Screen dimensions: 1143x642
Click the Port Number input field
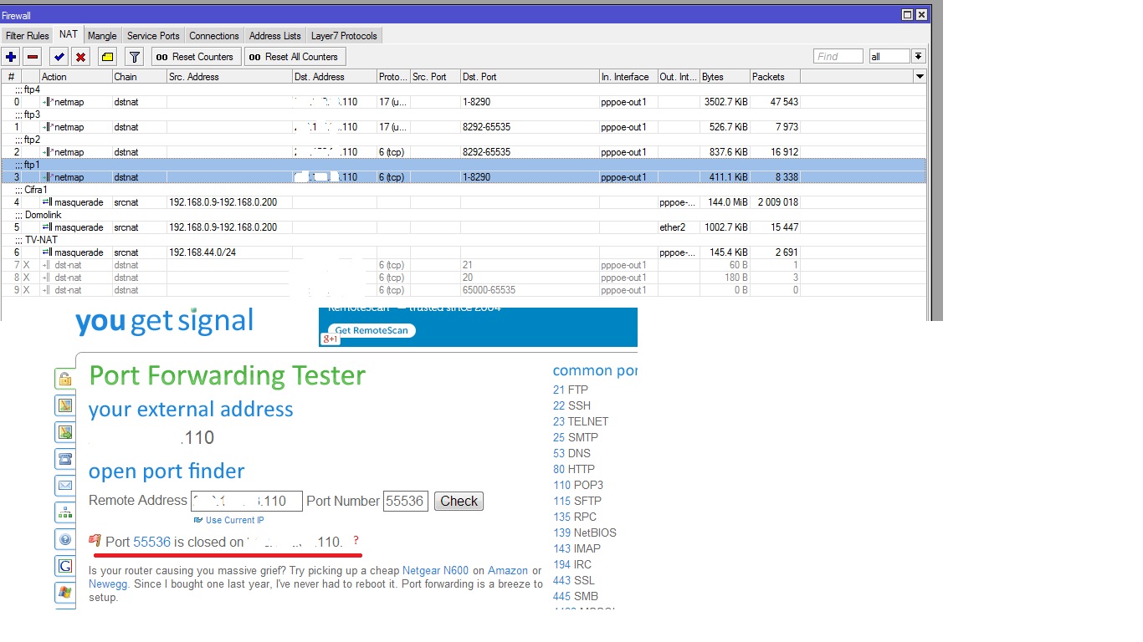406,502
